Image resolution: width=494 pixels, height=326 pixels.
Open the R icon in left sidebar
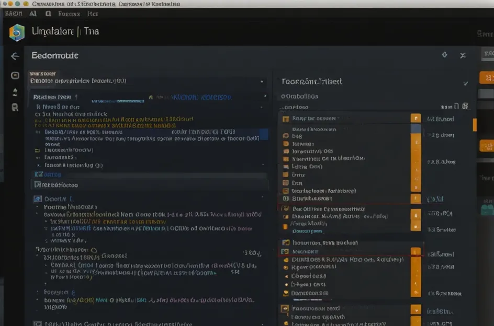pos(15,107)
